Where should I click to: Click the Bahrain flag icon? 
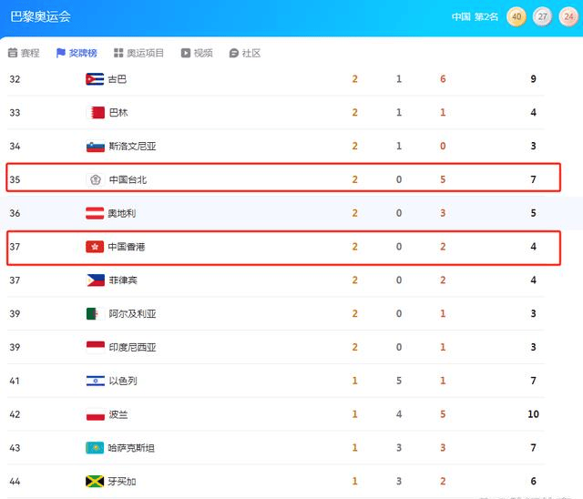pos(96,113)
